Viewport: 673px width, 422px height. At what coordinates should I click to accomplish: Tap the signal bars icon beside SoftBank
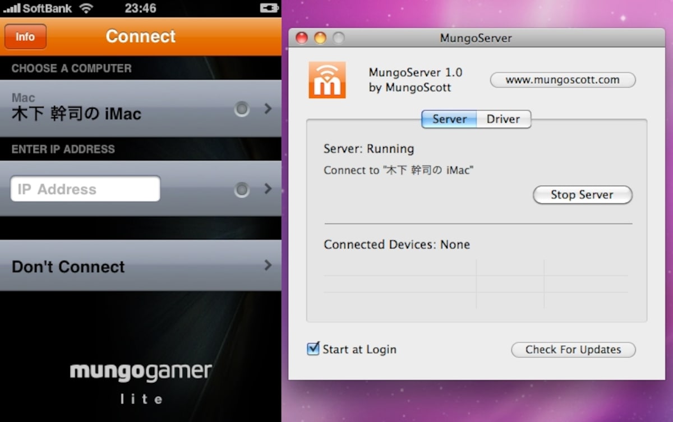(11, 9)
